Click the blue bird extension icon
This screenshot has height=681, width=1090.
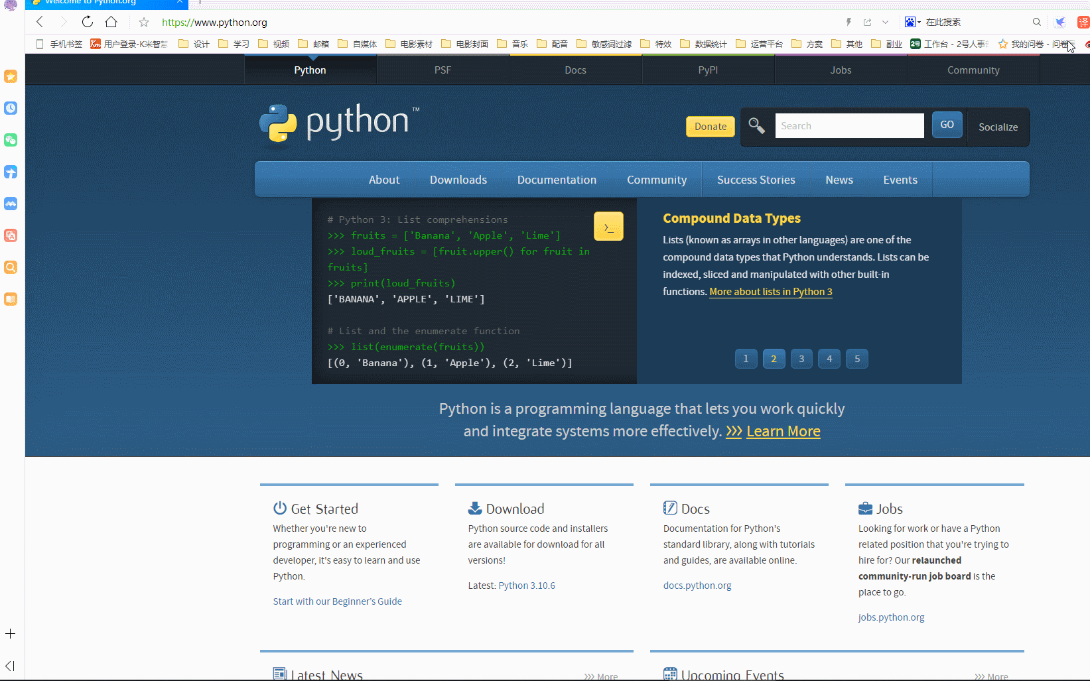[1060, 22]
